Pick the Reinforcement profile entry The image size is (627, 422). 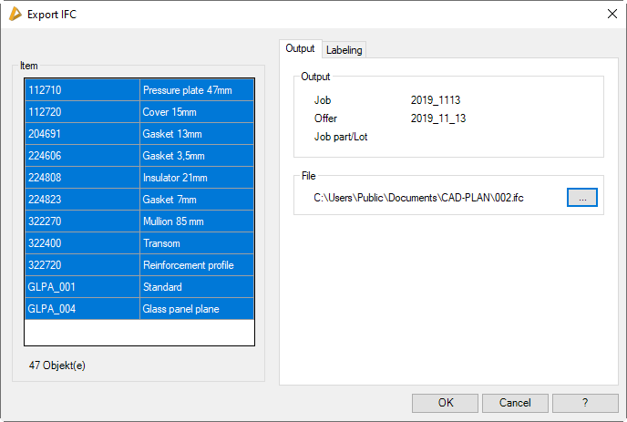pyautogui.click(x=139, y=265)
